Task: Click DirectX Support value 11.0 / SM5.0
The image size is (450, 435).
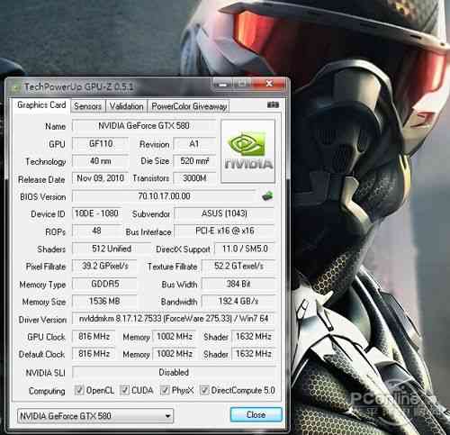Action: (x=245, y=249)
